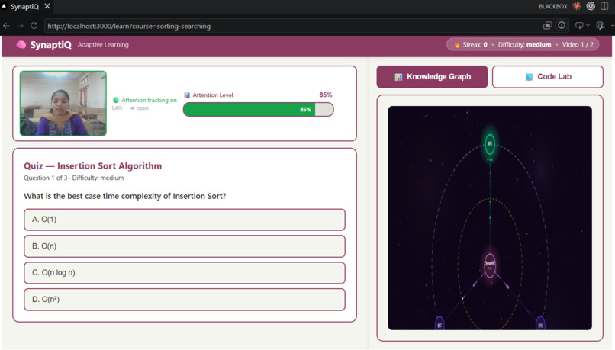The width and height of the screenshot is (615, 350).
Task: Click the SynaptiQ brain logo icon
Action: point(21,45)
